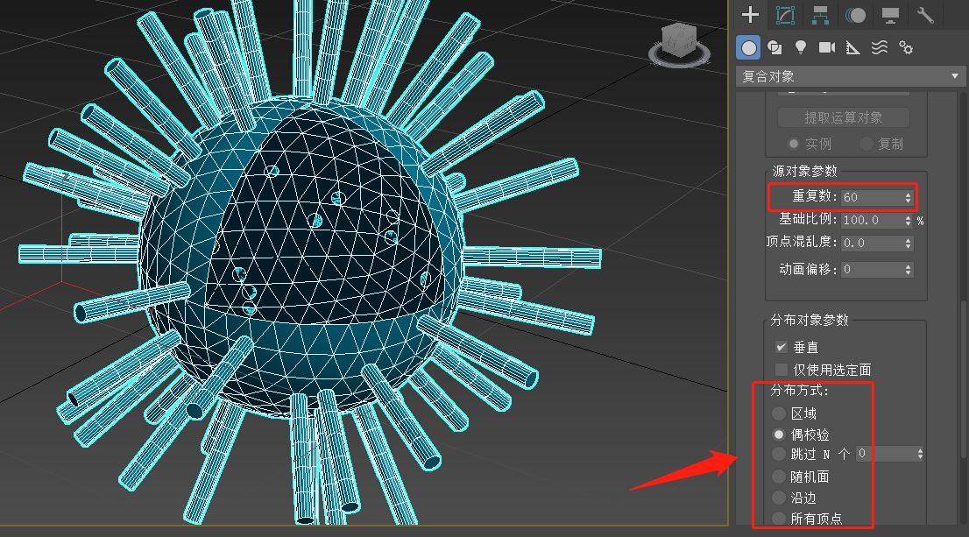The width and height of the screenshot is (969, 537).
Task: Select the Shapes category icon
Action: pyautogui.click(x=774, y=47)
